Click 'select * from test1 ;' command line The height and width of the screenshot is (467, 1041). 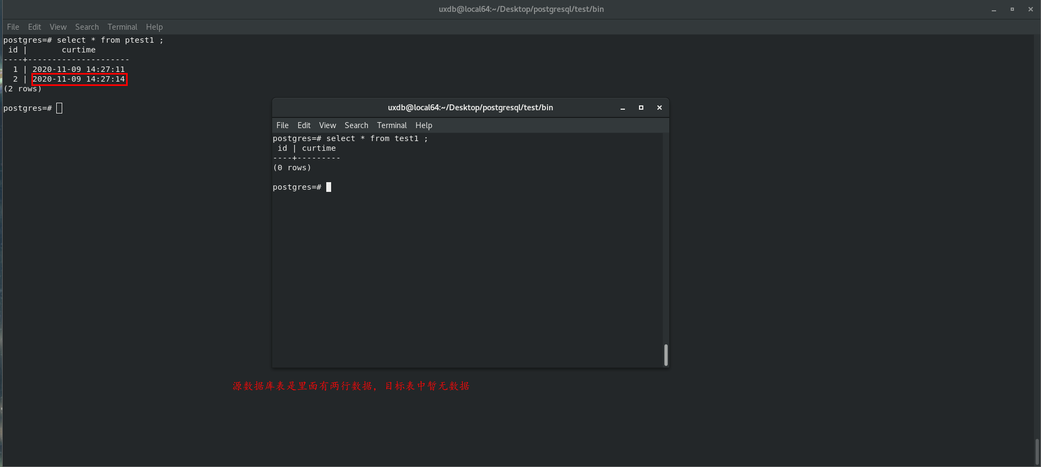click(x=377, y=138)
